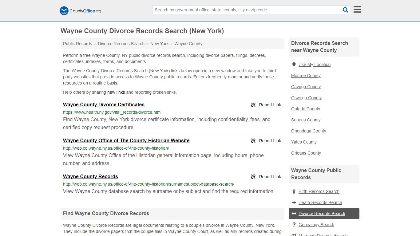Open Genealogy Search

[x=316, y=225]
